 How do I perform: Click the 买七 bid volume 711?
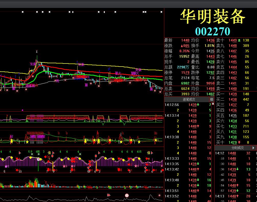pos(246,126)
